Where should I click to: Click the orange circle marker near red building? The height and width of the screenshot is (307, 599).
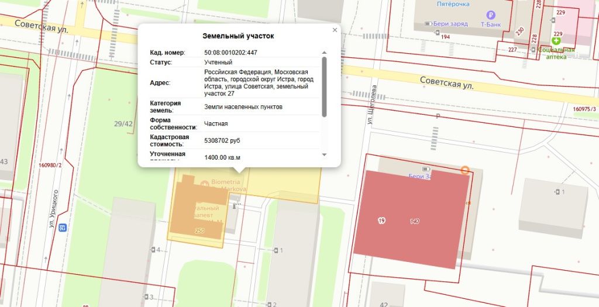click(x=465, y=170)
